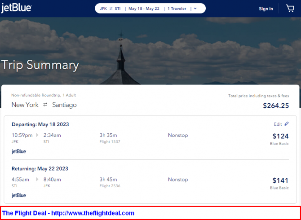Click the 3h 35m duration
This screenshot has width=301, height=220.
pos(108,135)
